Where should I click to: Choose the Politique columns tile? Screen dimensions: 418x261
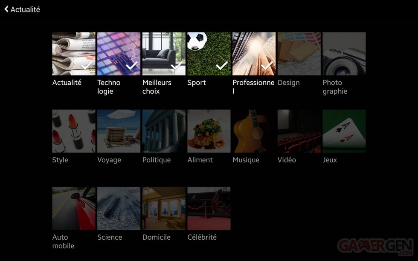click(164, 131)
